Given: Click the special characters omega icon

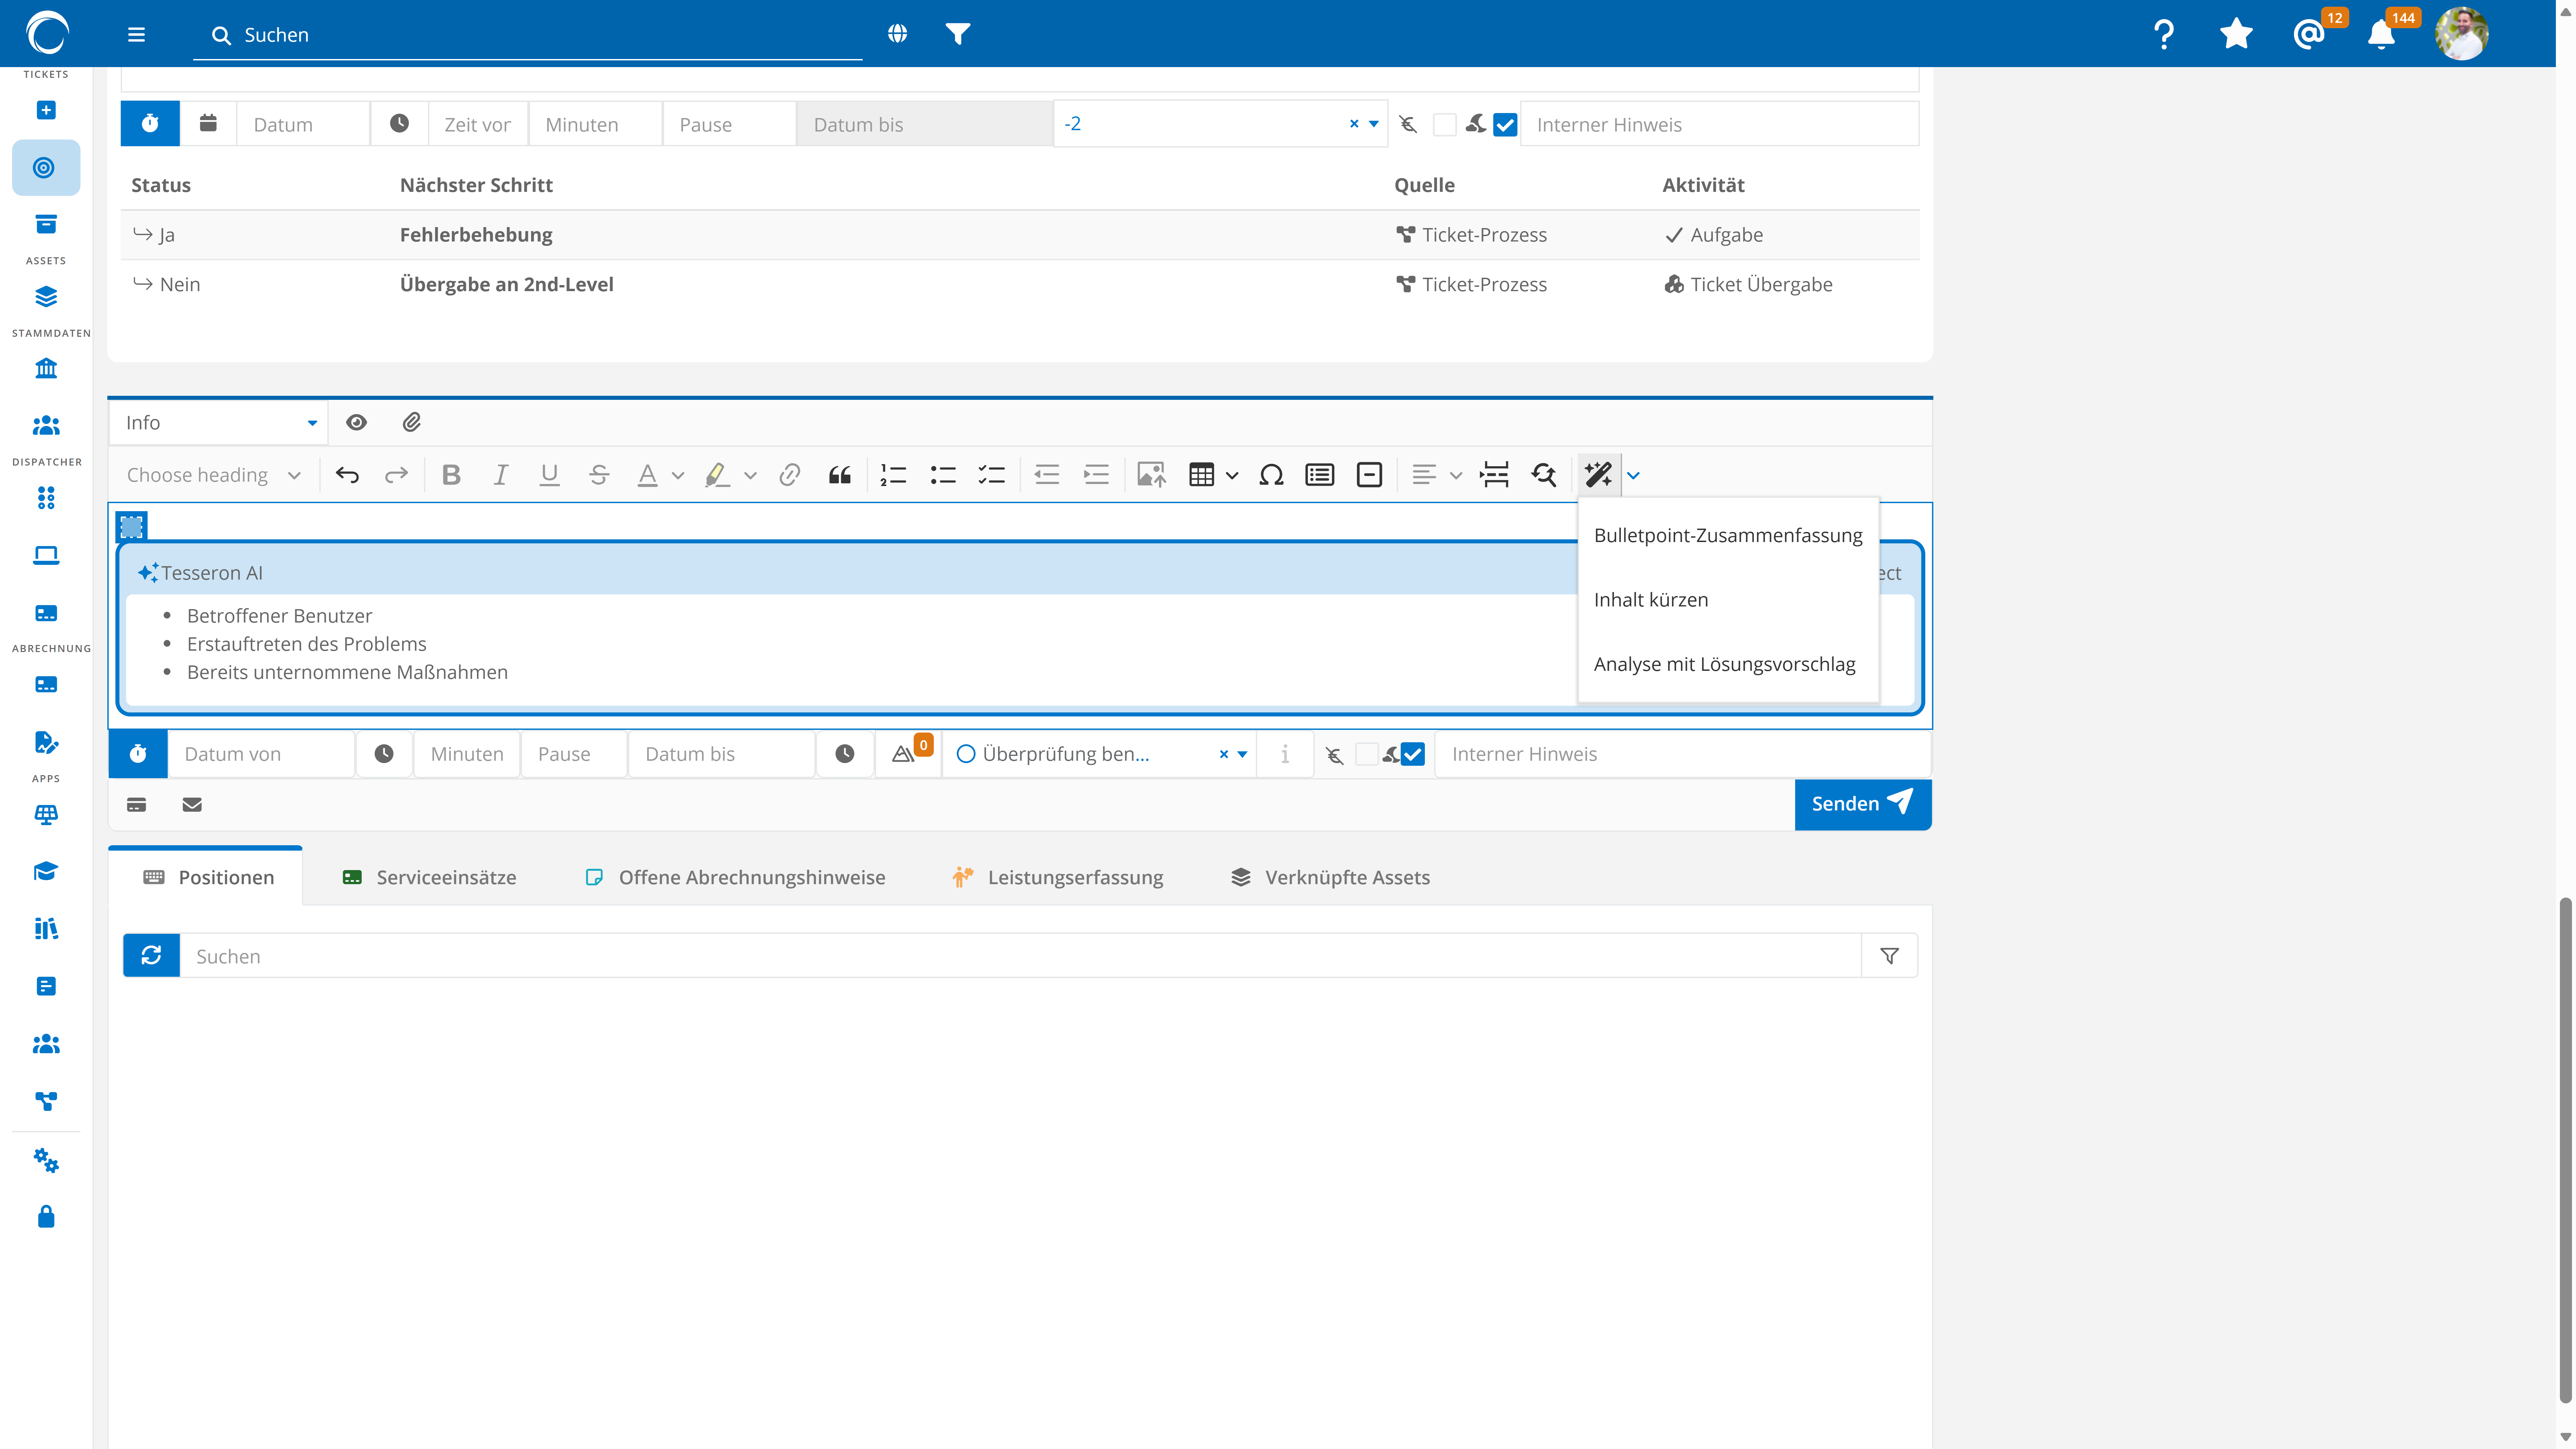Looking at the screenshot, I should [x=1271, y=475].
